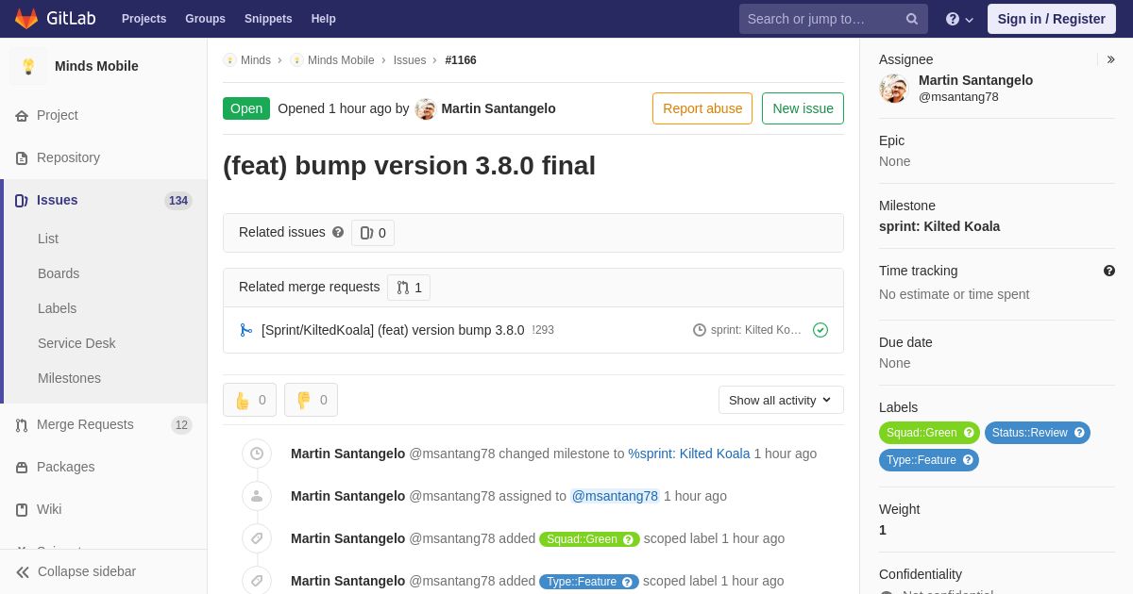Image resolution: width=1133 pixels, height=594 pixels.
Task: Click the Merge Requests icon in sidebar
Action: tap(22, 425)
